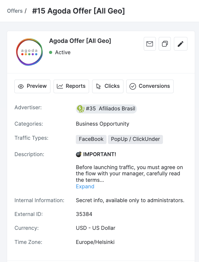Click the FaceBook traffic type tag
Screen dimensions: 199x262
coord(91,139)
